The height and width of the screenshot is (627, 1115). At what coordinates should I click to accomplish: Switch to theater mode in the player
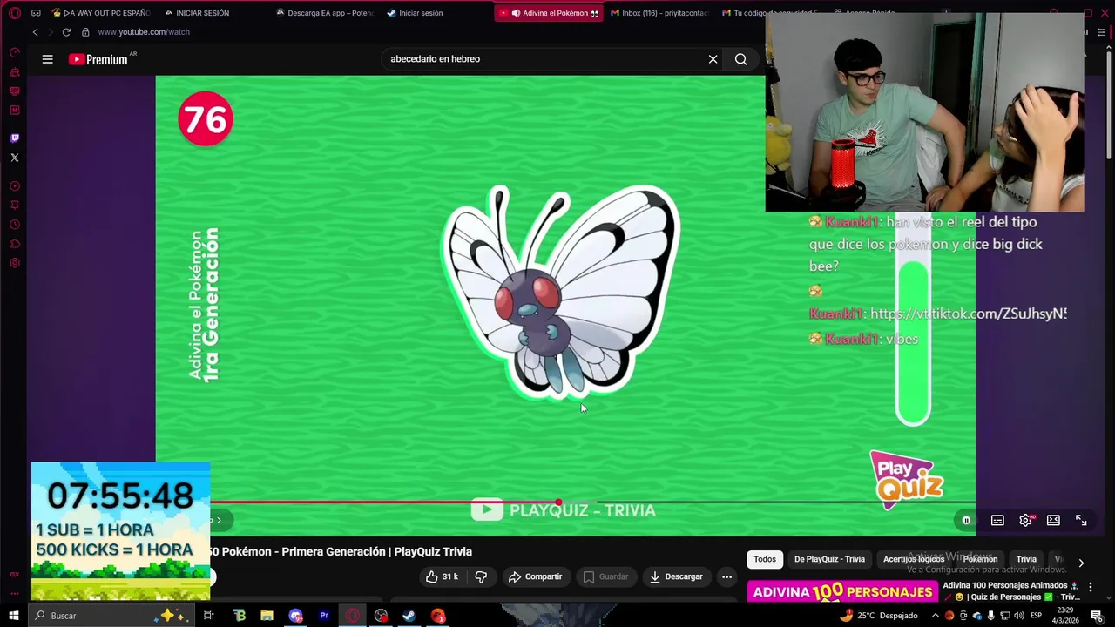(x=1053, y=521)
